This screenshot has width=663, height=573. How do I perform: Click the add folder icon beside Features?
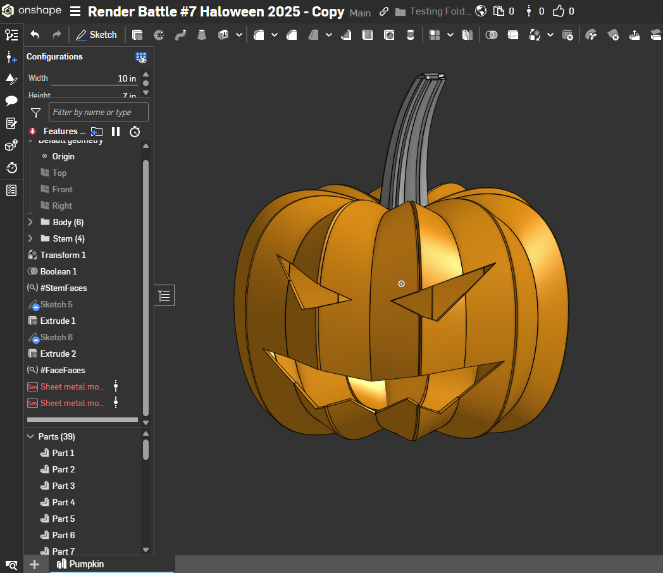(97, 132)
